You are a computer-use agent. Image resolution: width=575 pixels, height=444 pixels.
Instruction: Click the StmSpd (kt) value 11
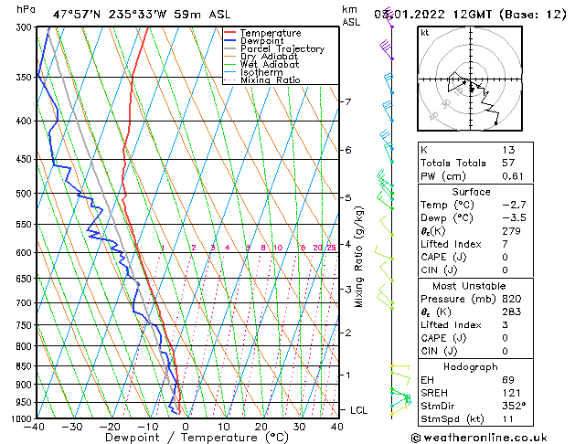tap(507, 418)
